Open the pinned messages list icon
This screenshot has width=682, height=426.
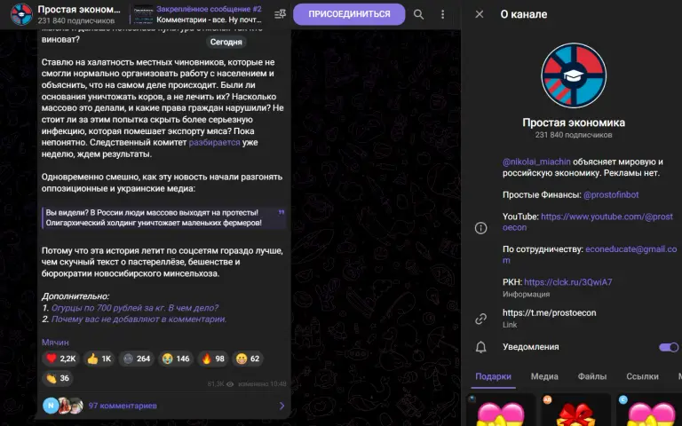pyautogui.click(x=280, y=14)
